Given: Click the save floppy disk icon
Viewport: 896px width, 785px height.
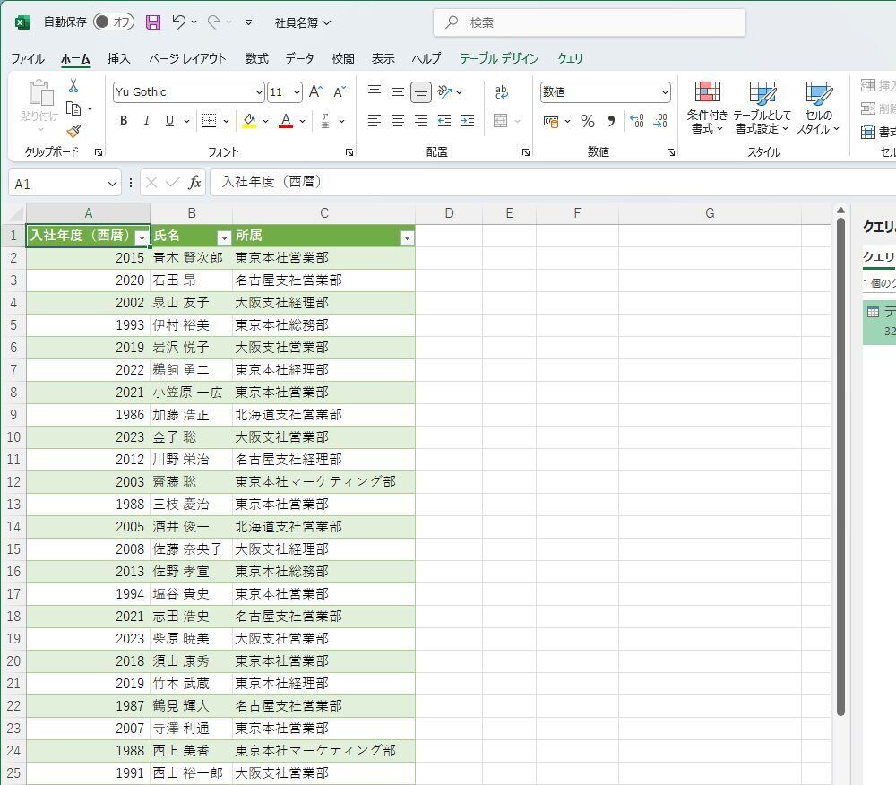Looking at the screenshot, I should point(153,22).
